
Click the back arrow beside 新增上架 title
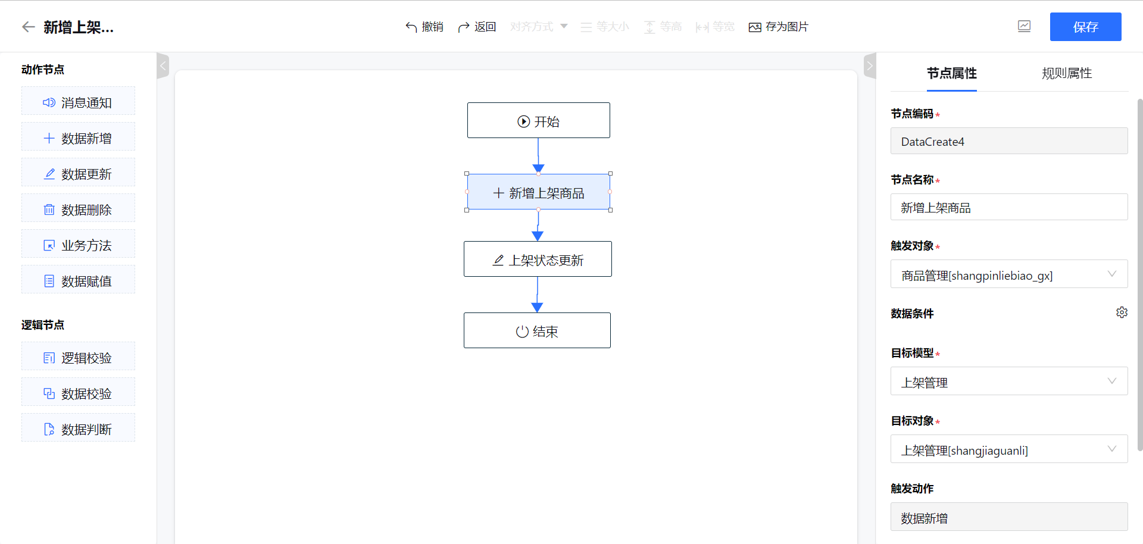tap(28, 27)
